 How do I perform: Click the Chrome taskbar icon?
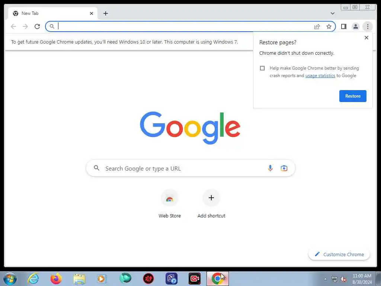(x=217, y=279)
